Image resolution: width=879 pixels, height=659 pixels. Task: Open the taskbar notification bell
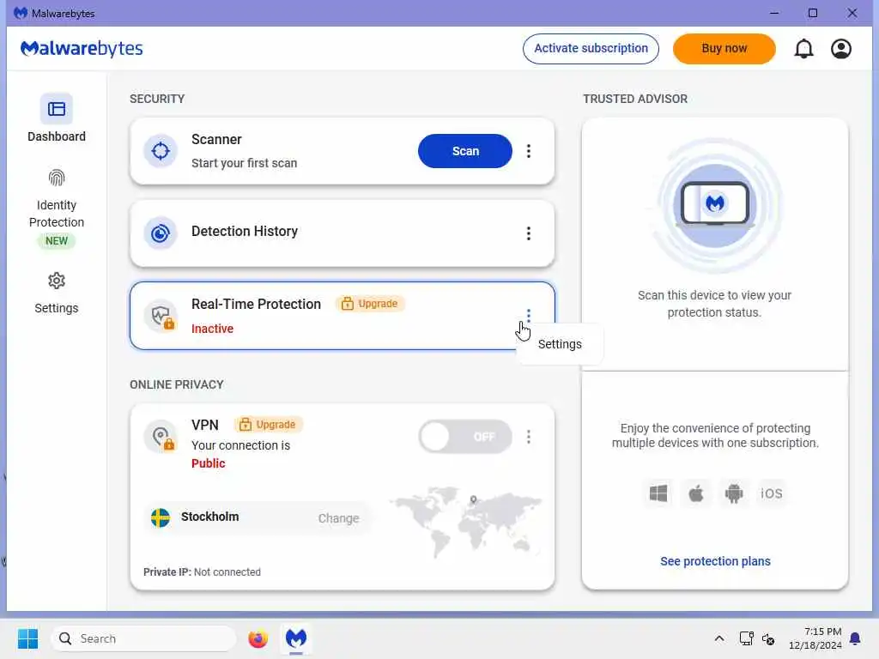[855, 638]
